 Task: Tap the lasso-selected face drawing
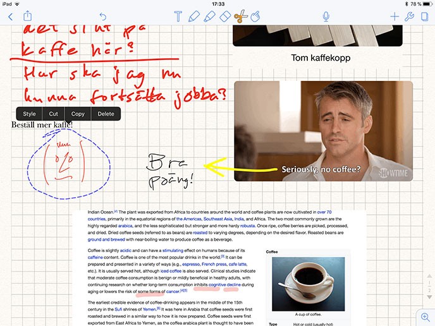64,164
